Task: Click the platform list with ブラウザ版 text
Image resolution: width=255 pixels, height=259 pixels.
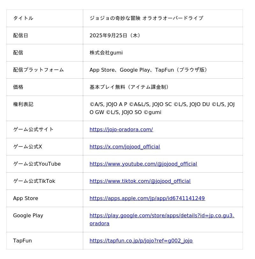Action: [x=149, y=70]
